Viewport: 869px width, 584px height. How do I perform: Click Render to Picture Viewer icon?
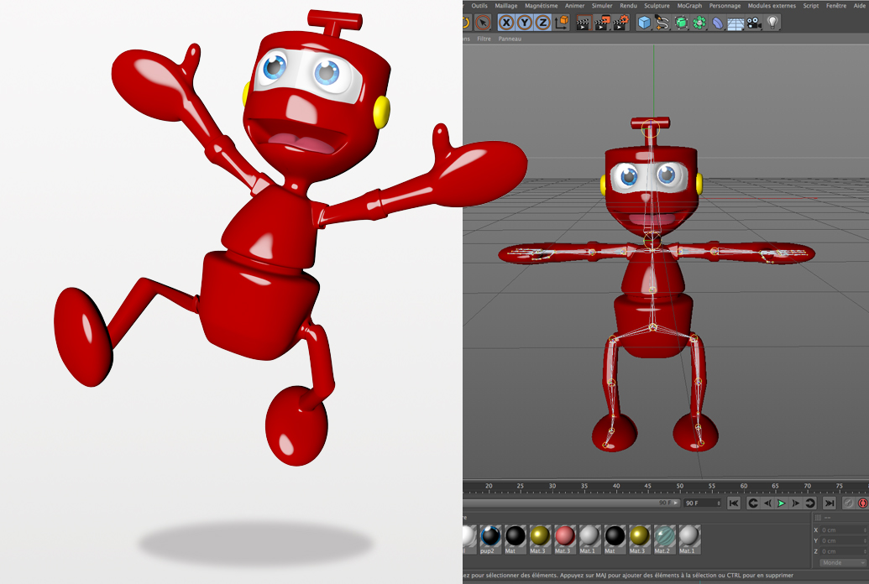[602, 23]
